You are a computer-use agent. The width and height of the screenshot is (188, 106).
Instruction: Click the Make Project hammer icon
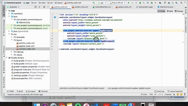tap(94, 3)
